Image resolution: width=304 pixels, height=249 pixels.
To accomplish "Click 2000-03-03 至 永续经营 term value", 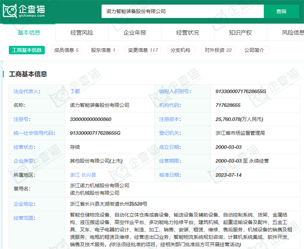I will (242, 161).
